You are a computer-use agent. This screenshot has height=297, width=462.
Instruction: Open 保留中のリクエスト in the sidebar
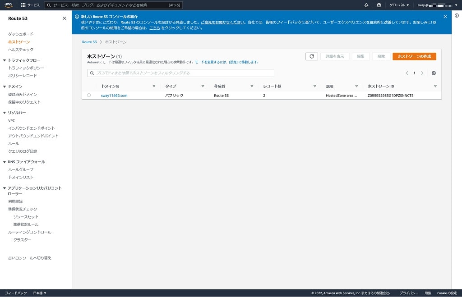coord(24,102)
